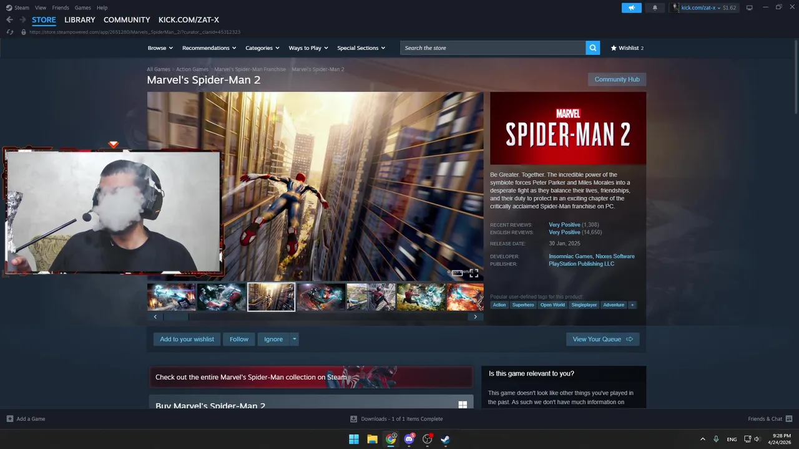Click the page vertical scrollbar
Image resolution: width=799 pixels, height=449 pixels.
(x=795, y=76)
